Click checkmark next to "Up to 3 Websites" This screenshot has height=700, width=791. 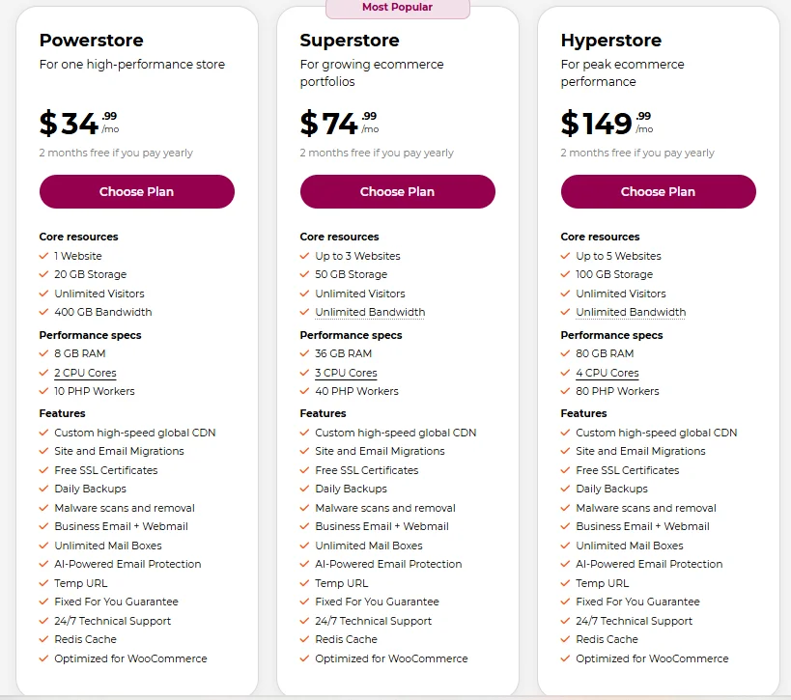(x=303, y=257)
